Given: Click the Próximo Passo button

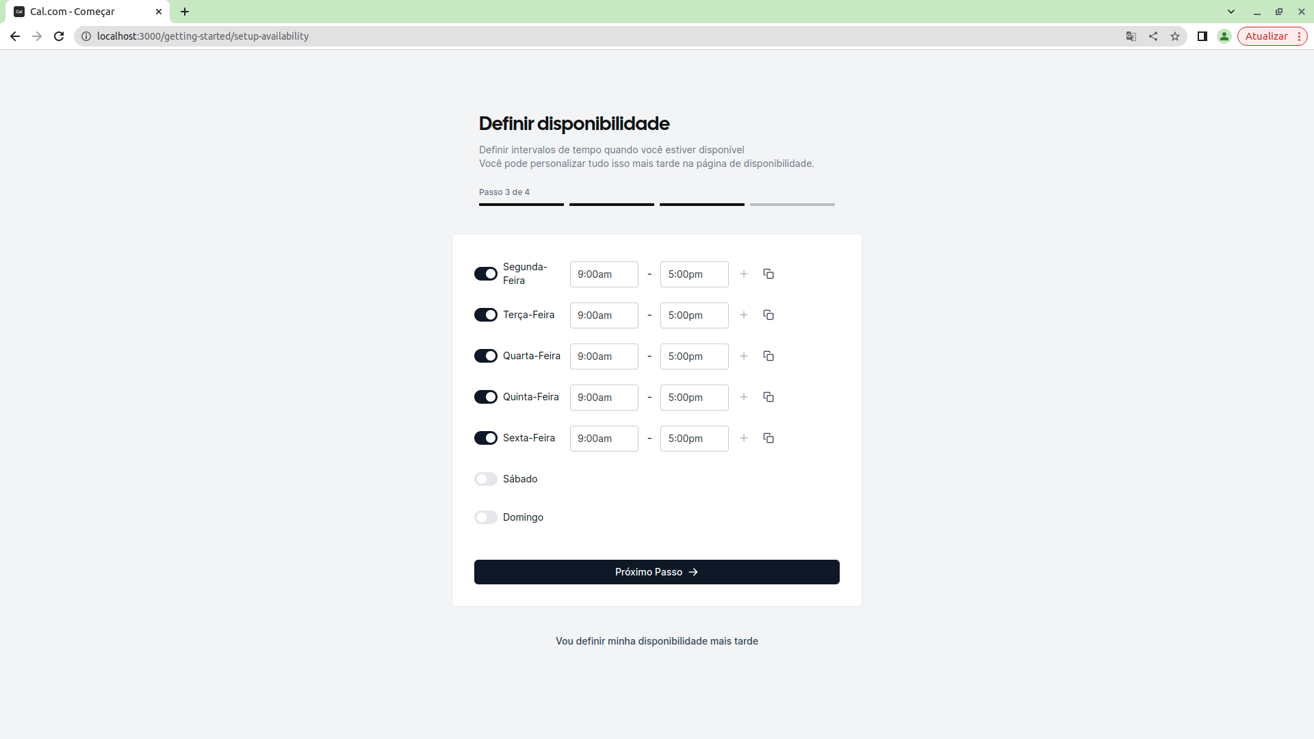Looking at the screenshot, I should (x=656, y=571).
